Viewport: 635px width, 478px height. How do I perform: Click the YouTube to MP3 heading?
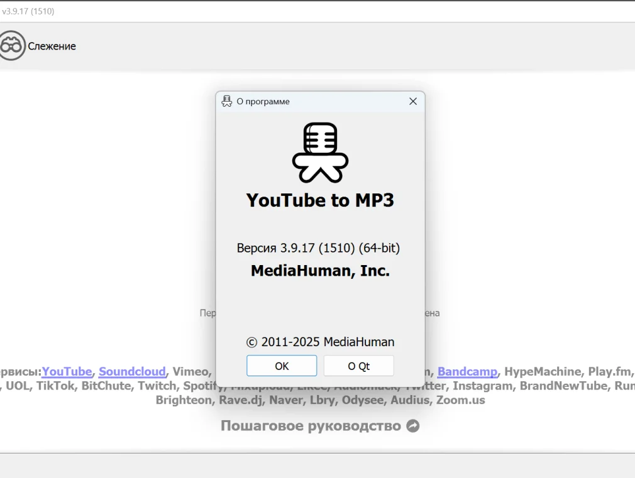click(320, 200)
